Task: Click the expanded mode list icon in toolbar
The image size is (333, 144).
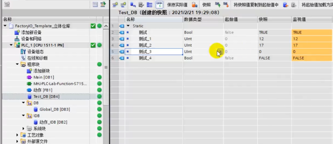Action: click(x=149, y=5)
